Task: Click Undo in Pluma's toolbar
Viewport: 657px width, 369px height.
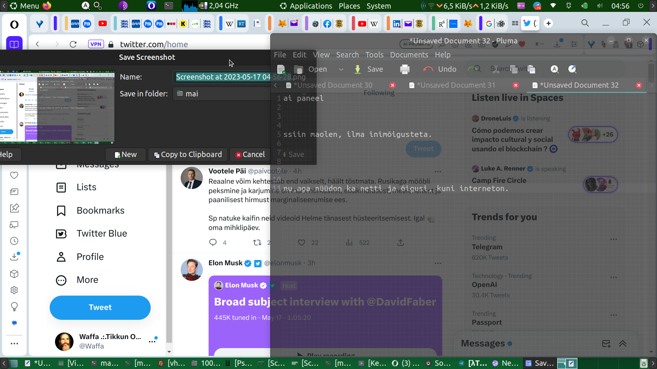Action: [440, 69]
